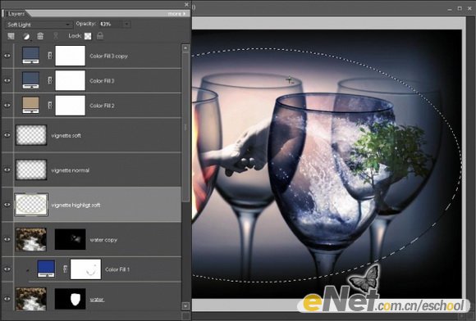476x321 pixels.
Task: Select the Color Fill 1 layer mask
Action: [x=85, y=269]
